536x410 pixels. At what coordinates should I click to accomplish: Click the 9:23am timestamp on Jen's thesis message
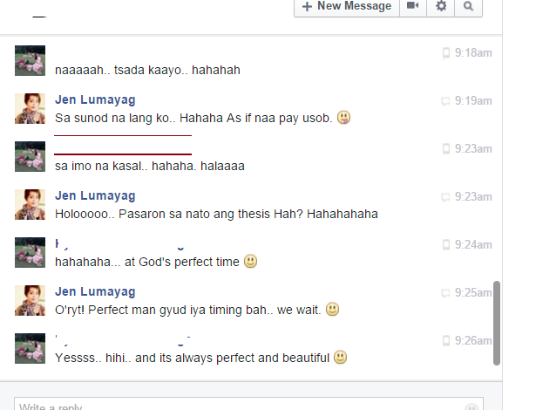click(x=473, y=197)
